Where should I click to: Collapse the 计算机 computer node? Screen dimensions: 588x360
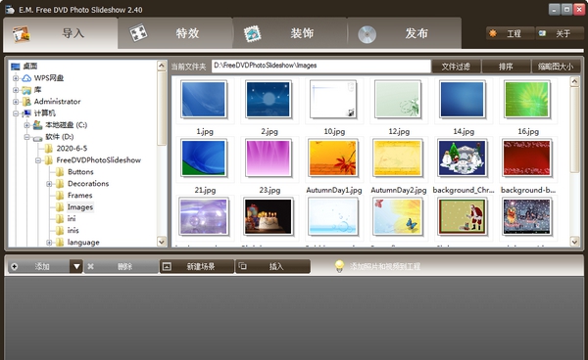[x=16, y=113]
